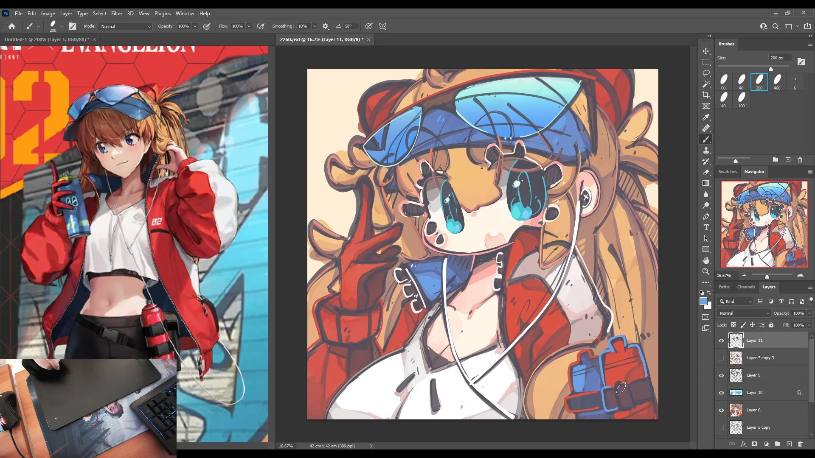Screen dimensions: 815x458
Task: Select the Crop tool
Action: pyautogui.click(x=706, y=95)
